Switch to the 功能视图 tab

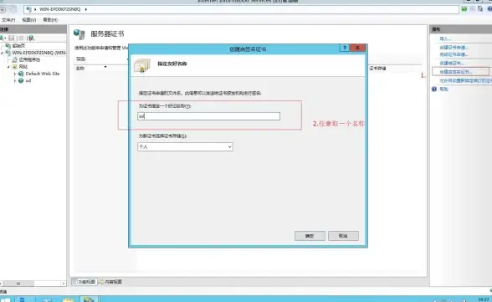[x=85, y=282]
